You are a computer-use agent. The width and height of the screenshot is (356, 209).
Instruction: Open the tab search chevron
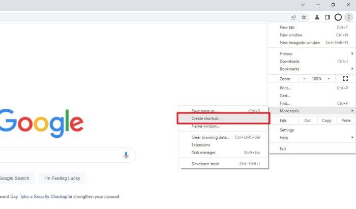click(303, 5)
